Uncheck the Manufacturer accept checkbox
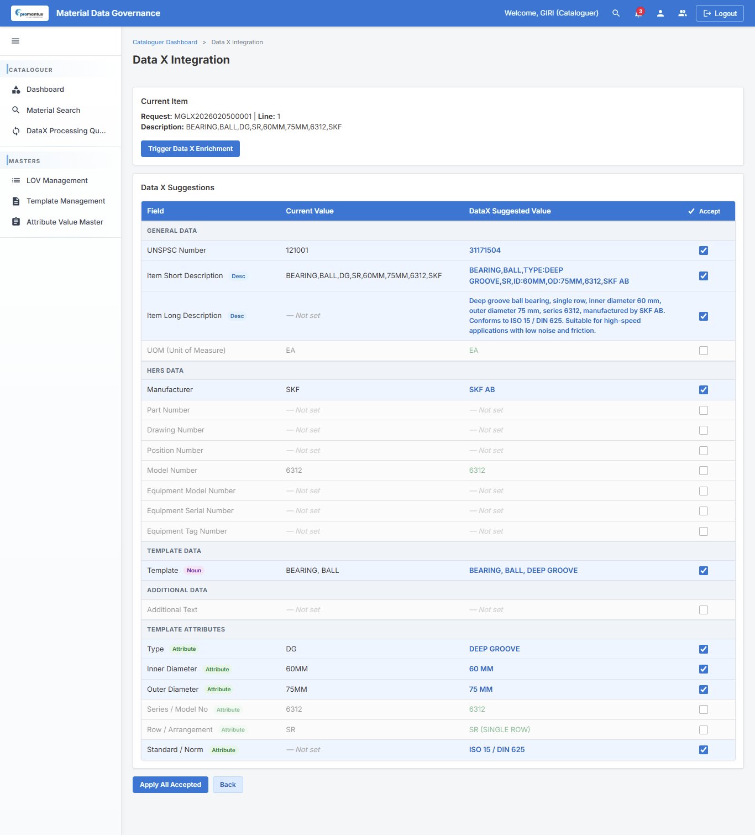This screenshot has height=835, width=755. click(703, 390)
